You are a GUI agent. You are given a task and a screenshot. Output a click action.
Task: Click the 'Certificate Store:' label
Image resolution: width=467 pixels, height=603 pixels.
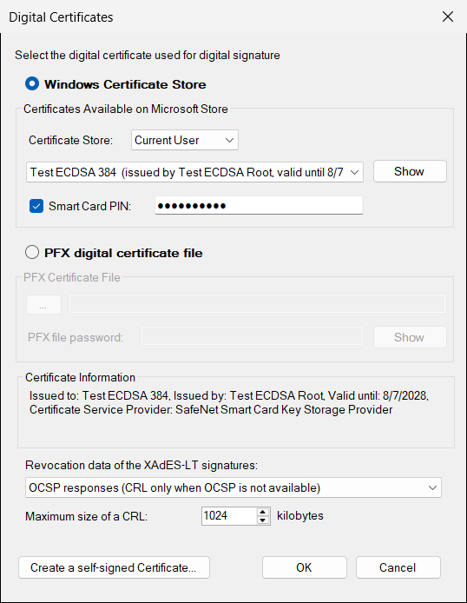point(70,140)
